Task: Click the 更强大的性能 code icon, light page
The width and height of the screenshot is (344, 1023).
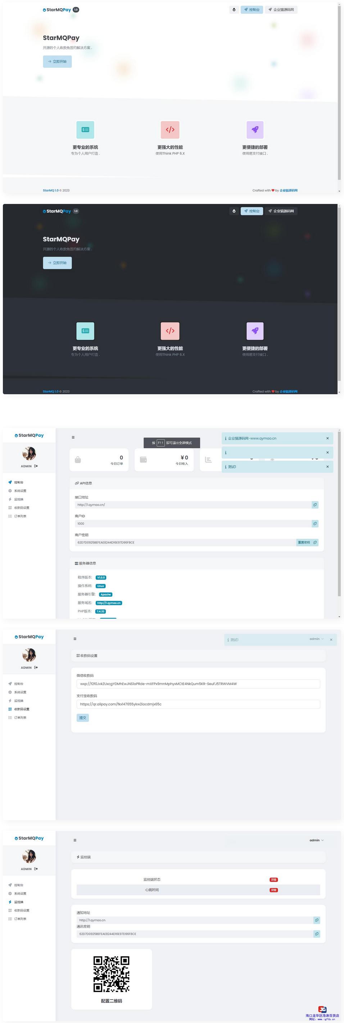Action: (x=170, y=129)
